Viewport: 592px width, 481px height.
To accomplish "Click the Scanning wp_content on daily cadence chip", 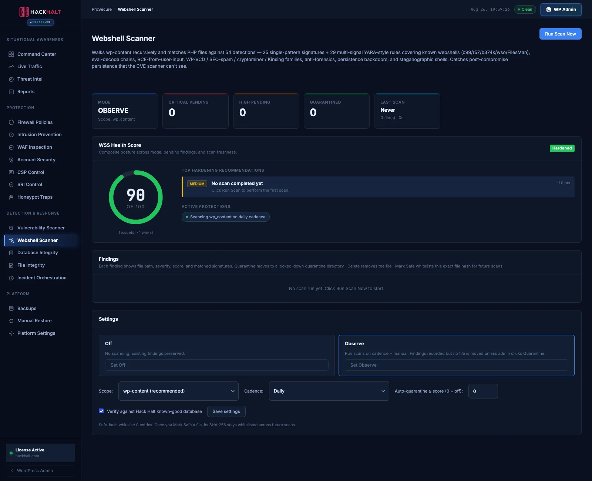I will [x=226, y=217].
